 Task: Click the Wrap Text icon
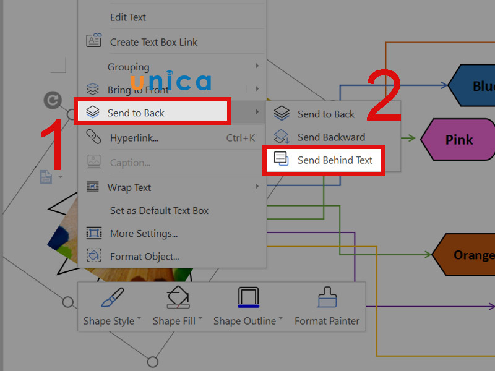coord(92,187)
